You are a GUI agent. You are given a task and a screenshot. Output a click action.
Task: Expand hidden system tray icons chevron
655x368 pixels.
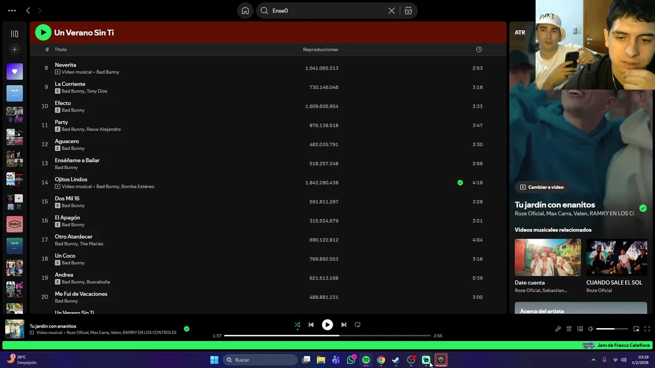pos(594,360)
